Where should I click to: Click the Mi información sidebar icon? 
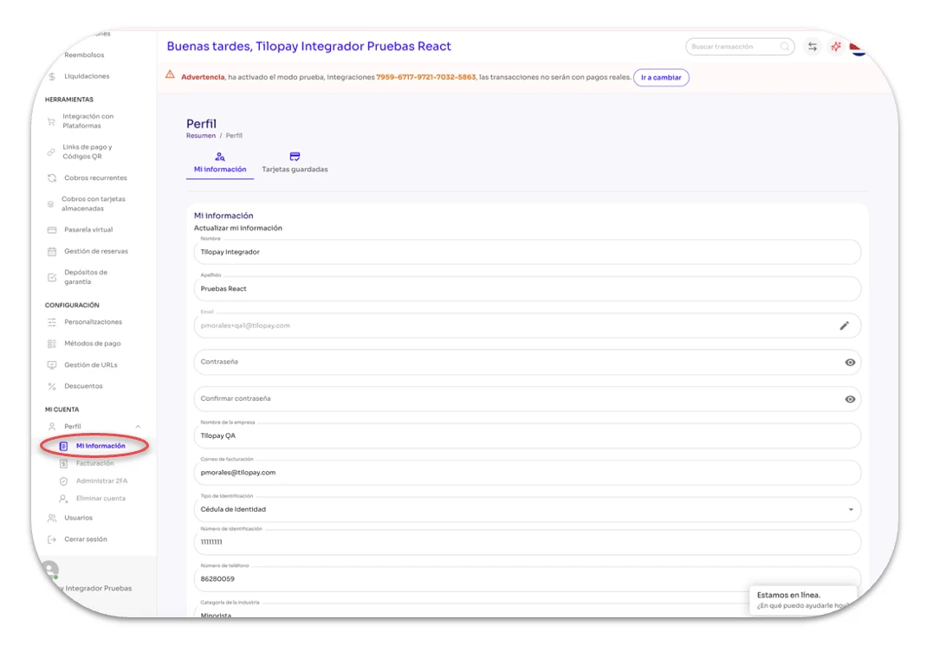pos(64,447)
